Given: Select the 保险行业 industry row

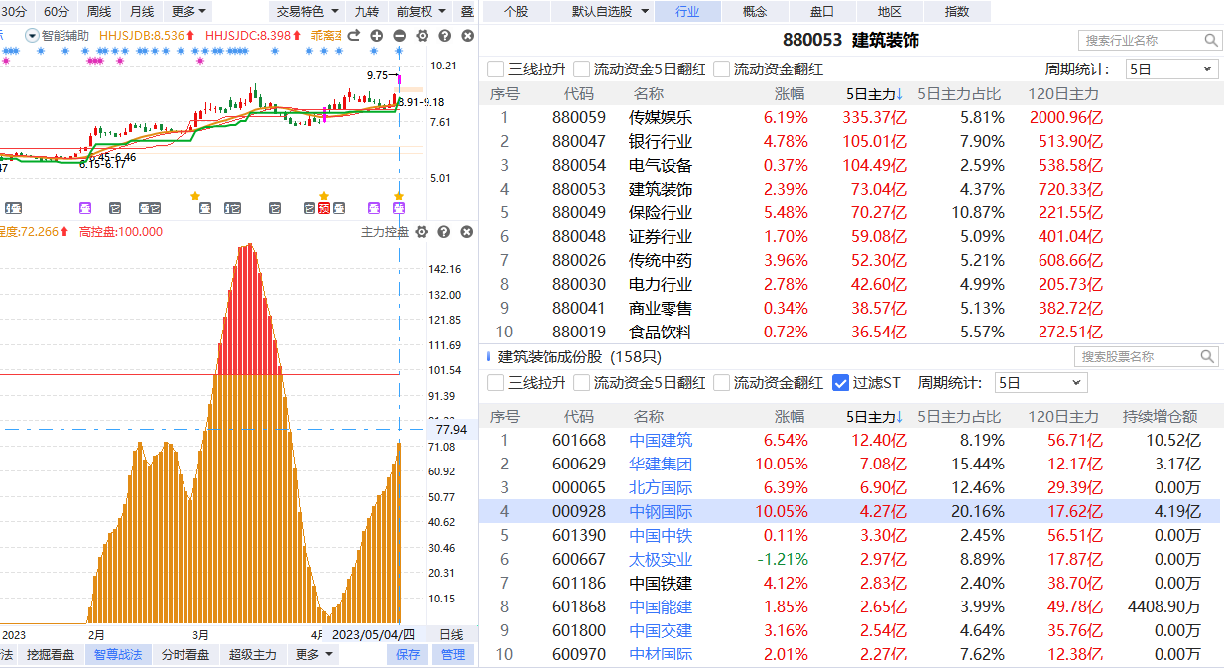Looking at the screenshot, I should pos(851,213).
